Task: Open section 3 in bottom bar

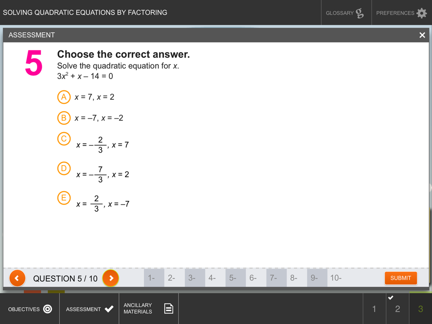Action: 421,308
